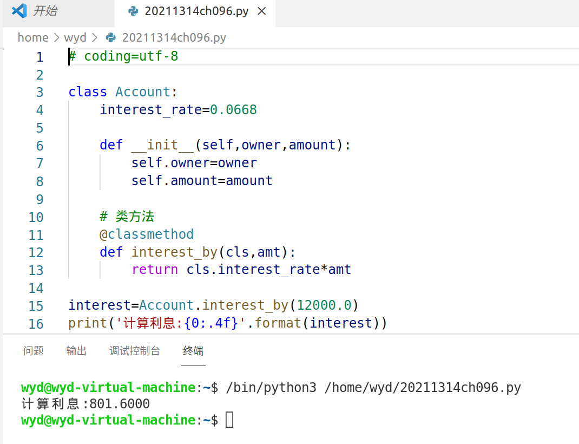Image resolution: width=579 pixels, height=444 pixels.
Task: Click the '计算利息:{0:.4f}' string literal
Action: (x=181, y=323)
